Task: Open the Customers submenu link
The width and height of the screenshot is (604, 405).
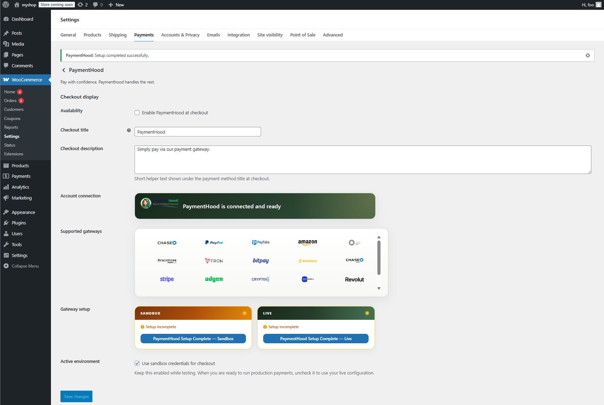Action: point(14,109)
